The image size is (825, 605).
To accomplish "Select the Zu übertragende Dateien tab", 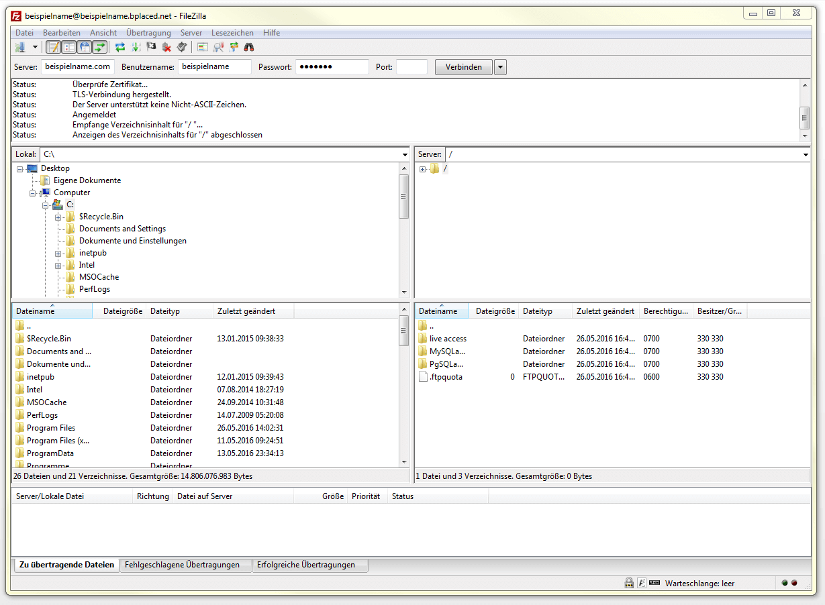I will 66,565.
